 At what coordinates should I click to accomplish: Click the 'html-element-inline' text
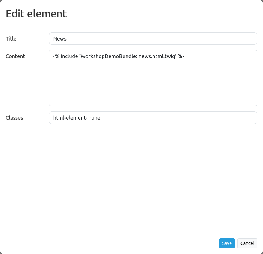coord(77,118)
